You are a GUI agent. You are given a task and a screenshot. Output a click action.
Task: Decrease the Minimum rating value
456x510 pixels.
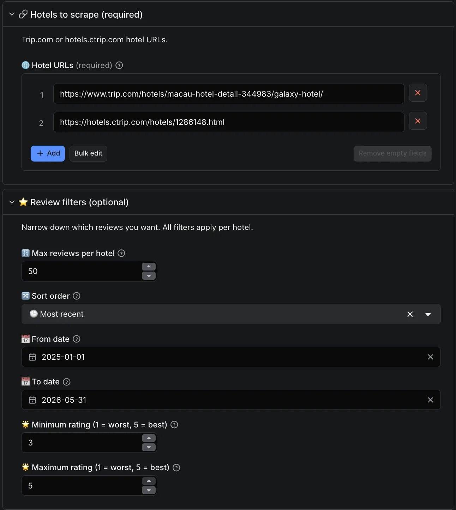(x=149, y=447)
